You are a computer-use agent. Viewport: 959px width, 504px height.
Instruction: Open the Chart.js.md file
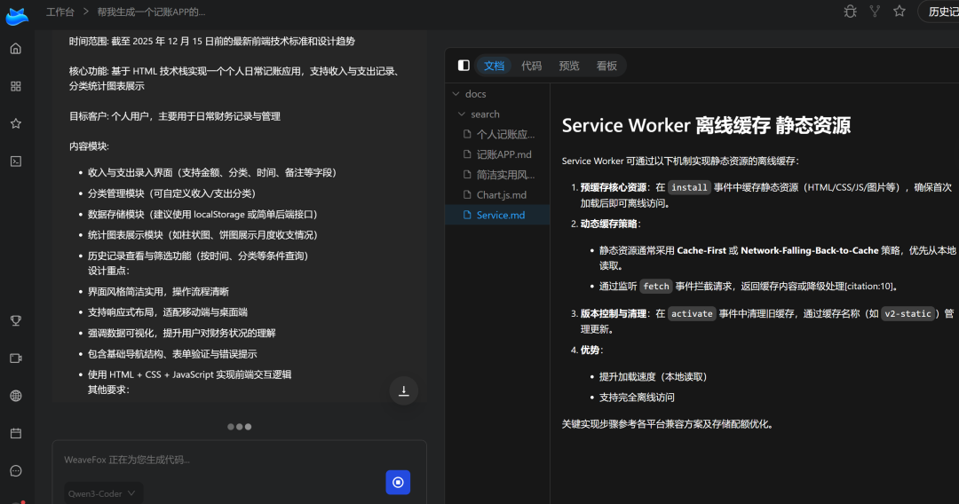(x=501, y=195)
